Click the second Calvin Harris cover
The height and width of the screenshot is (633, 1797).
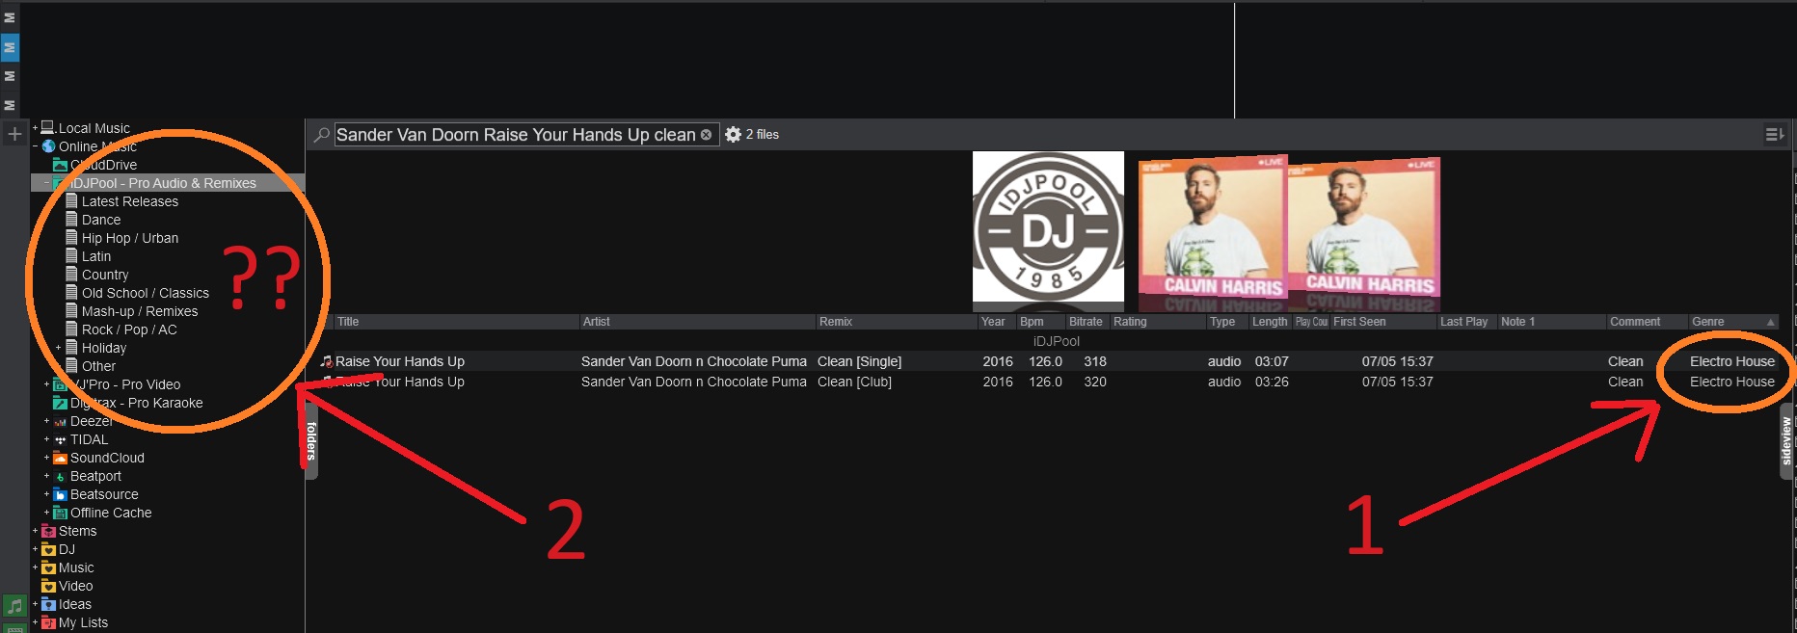click(x=1363, y=227)
